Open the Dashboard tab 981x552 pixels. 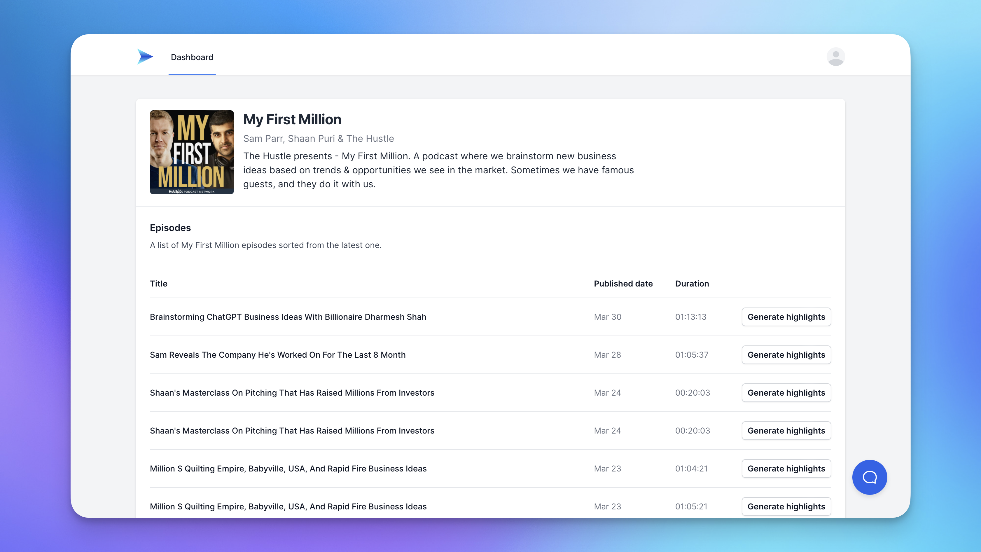click(192, 57)
